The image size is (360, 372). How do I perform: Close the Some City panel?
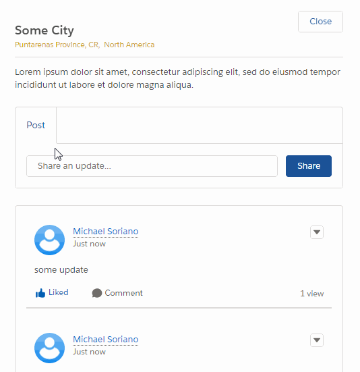(320, 22)
